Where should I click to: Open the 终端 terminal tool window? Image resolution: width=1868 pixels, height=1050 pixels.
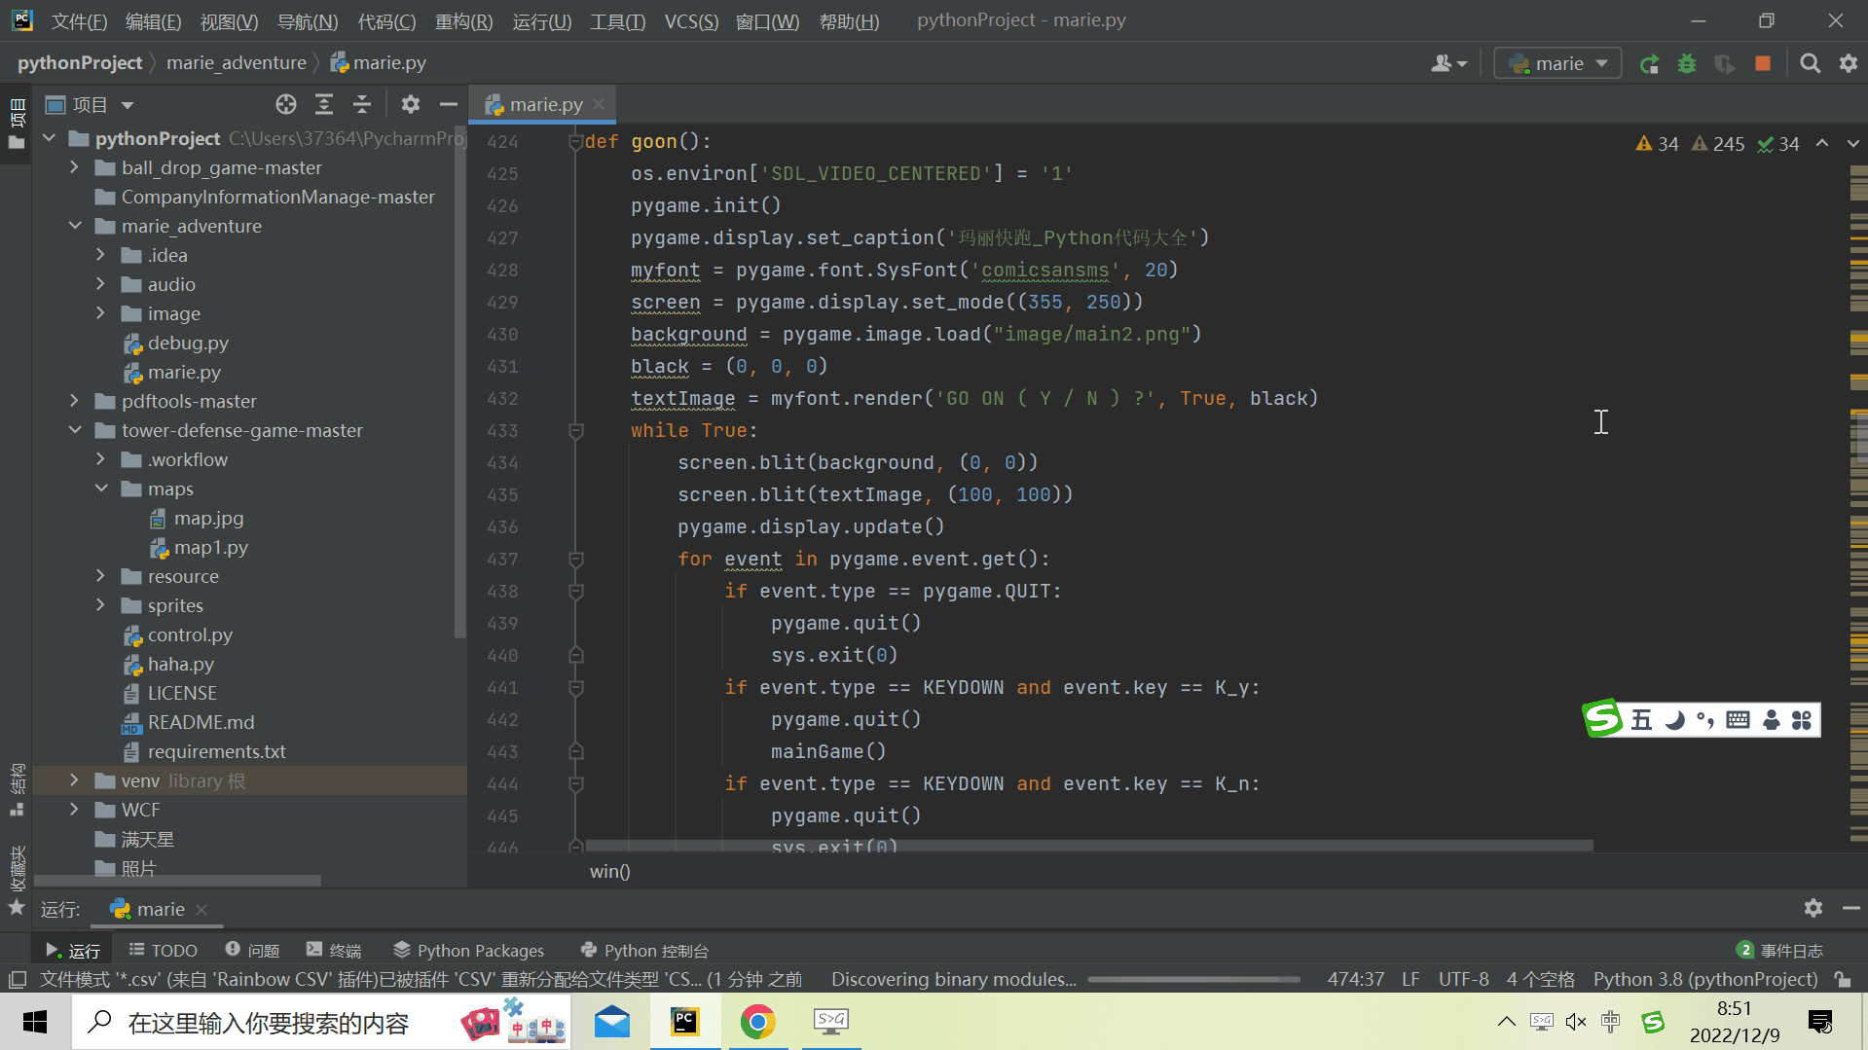[x=334, y=951]
